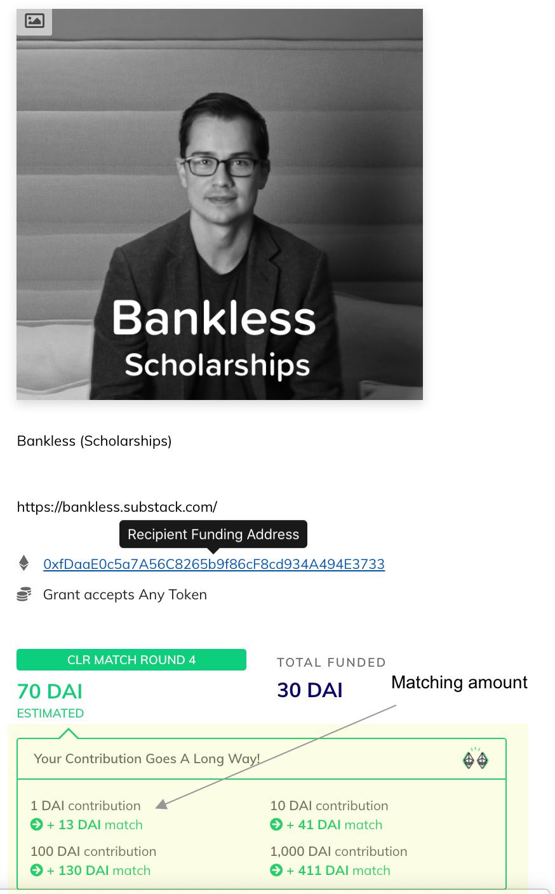Click the coins icon next to Grant accepts
Viewport: 555px width, 894px height.
coord(24,595)
